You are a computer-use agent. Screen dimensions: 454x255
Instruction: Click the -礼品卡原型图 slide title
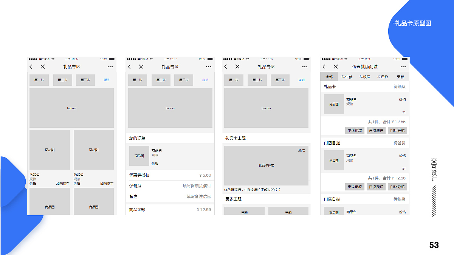point(412,23)
